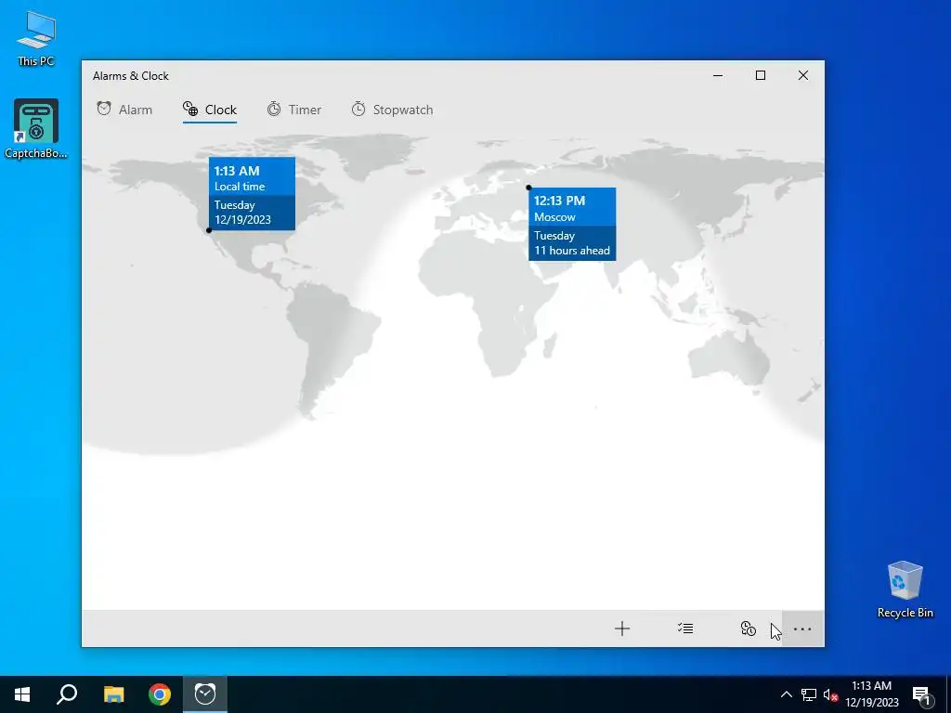The width and height of the screenshot is (951, 713).
Task: Click the network status tray icon
Action: pyautogui.click(x=809, y=694)
